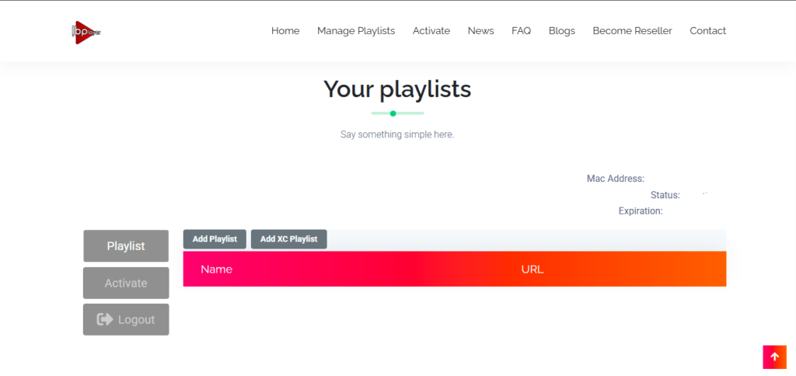Go to Manage Playlists in navigation
The height and width of the screenshot is (376, 796).
click(x=356, y=31)
